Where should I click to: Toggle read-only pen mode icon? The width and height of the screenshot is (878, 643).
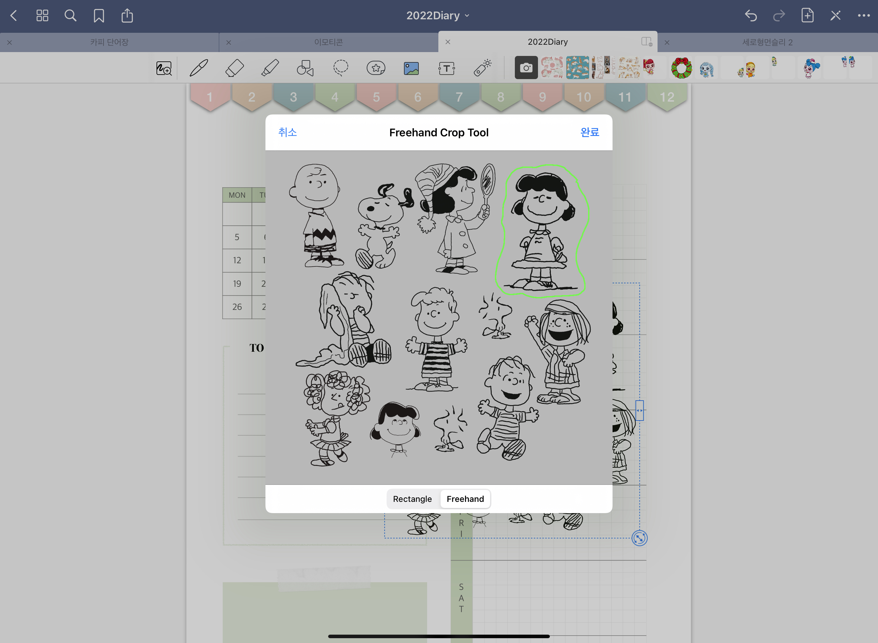[x=835, y=15]
